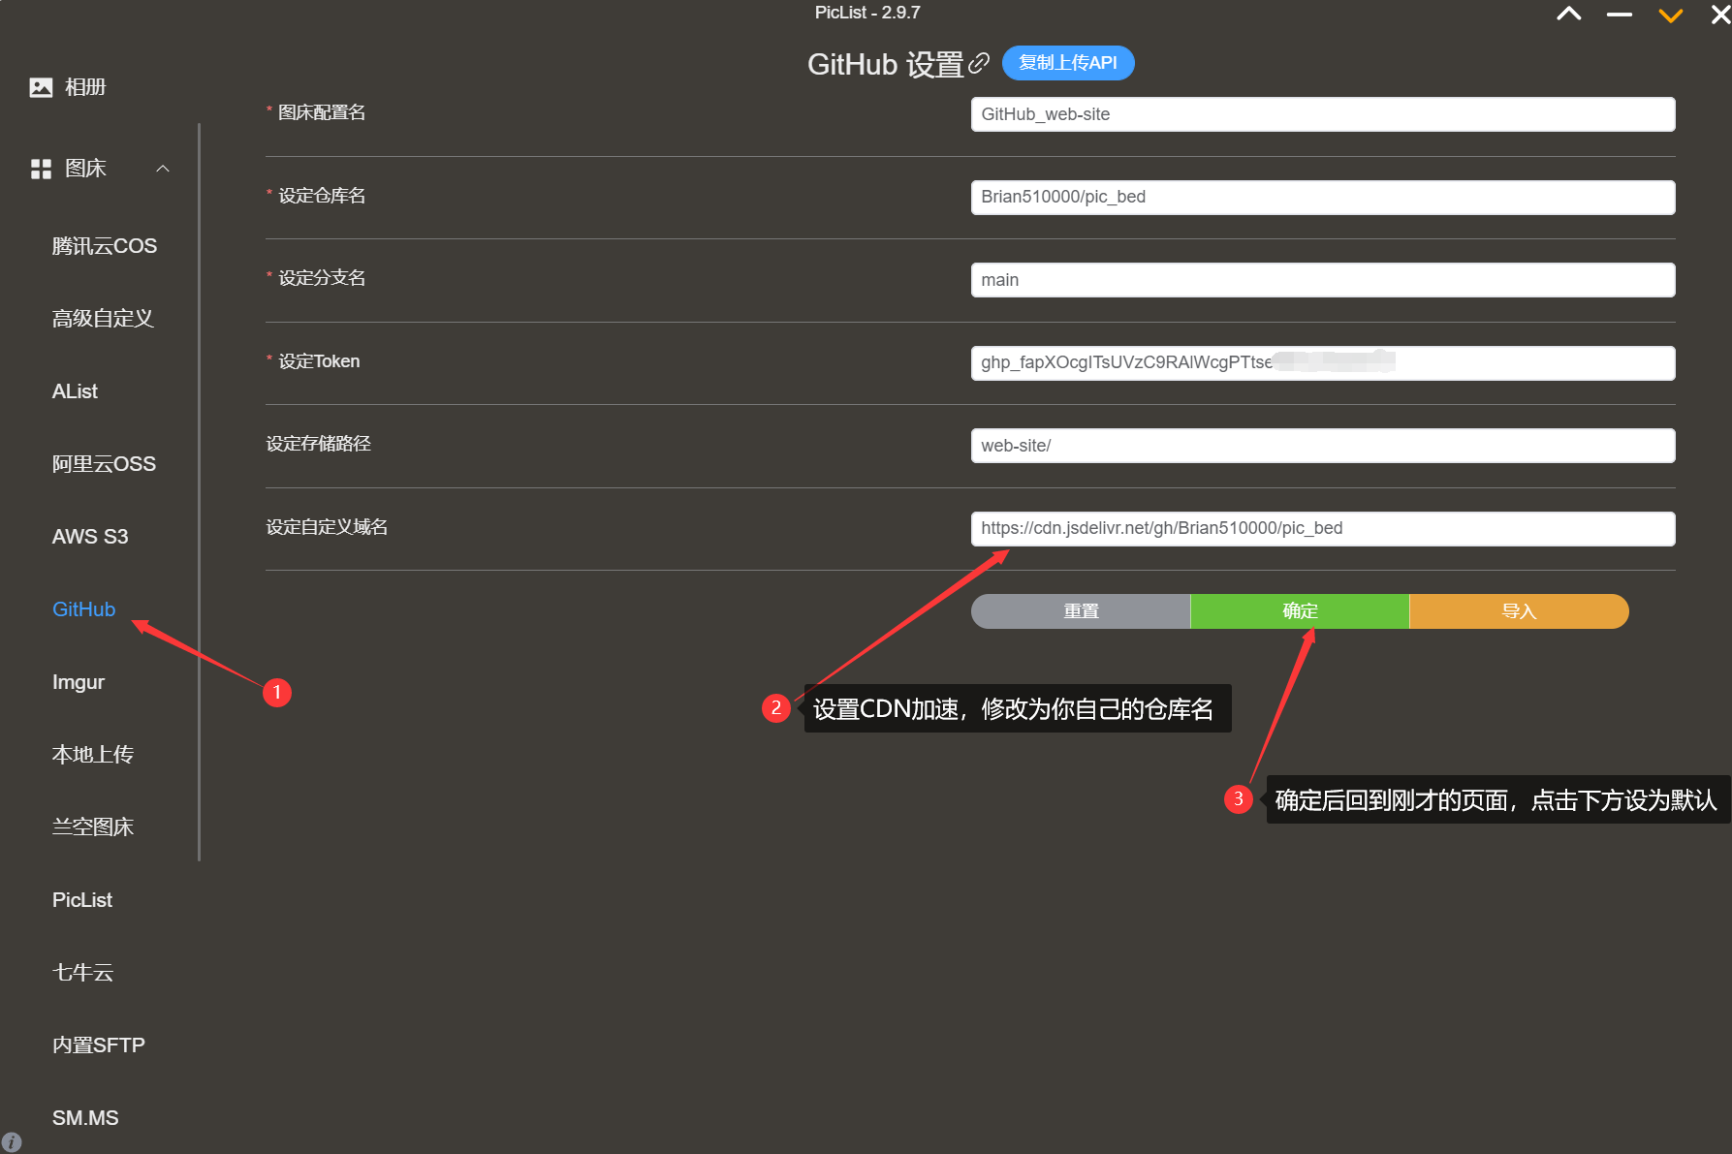
Task: Open SM.MS configuration
Action: coord(85,1117)
